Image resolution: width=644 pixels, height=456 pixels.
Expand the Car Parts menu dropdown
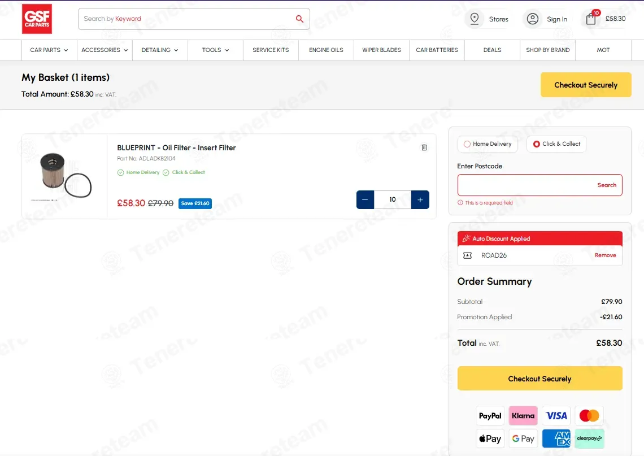click(49, 50)
